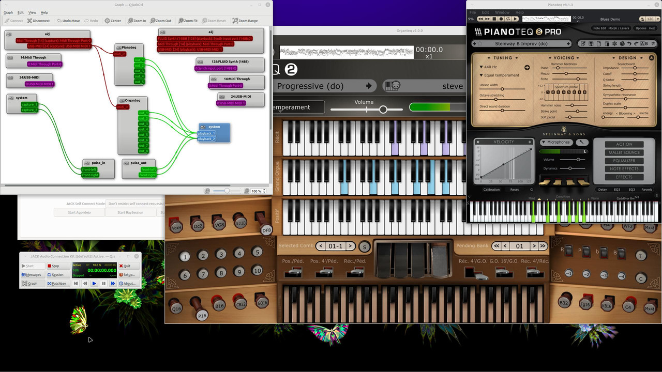662x372 pixels.
Task: Click the metronome icon in Pianoteq
Action: [643, 19]
